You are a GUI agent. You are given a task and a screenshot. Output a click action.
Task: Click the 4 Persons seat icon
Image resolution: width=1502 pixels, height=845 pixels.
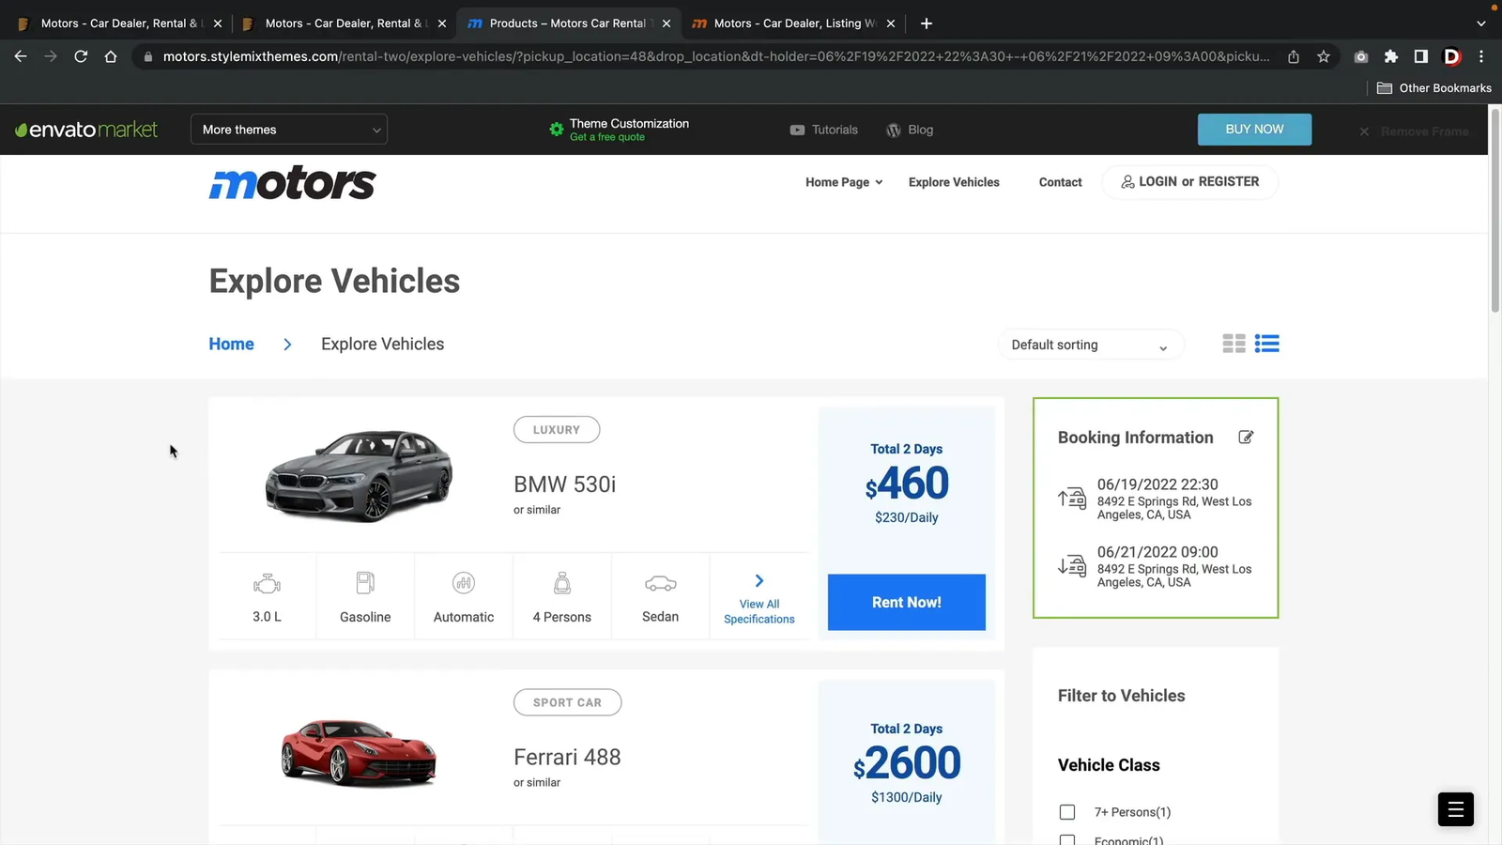[x=562, y=583]
